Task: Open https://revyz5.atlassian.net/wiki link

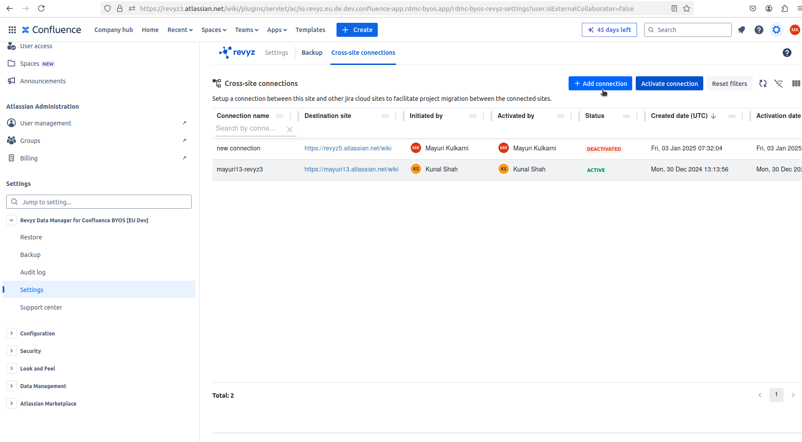Action: tap(348, 148)
